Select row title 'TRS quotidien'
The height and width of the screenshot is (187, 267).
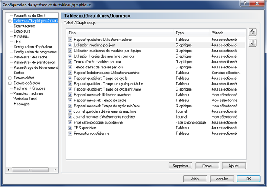click(85, 128)
